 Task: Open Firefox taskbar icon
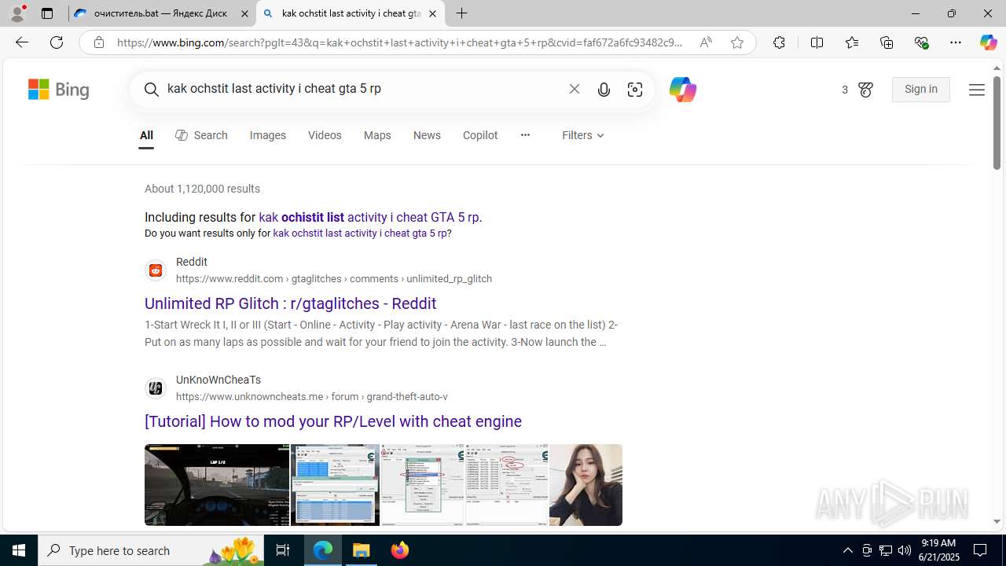(400, 550)
